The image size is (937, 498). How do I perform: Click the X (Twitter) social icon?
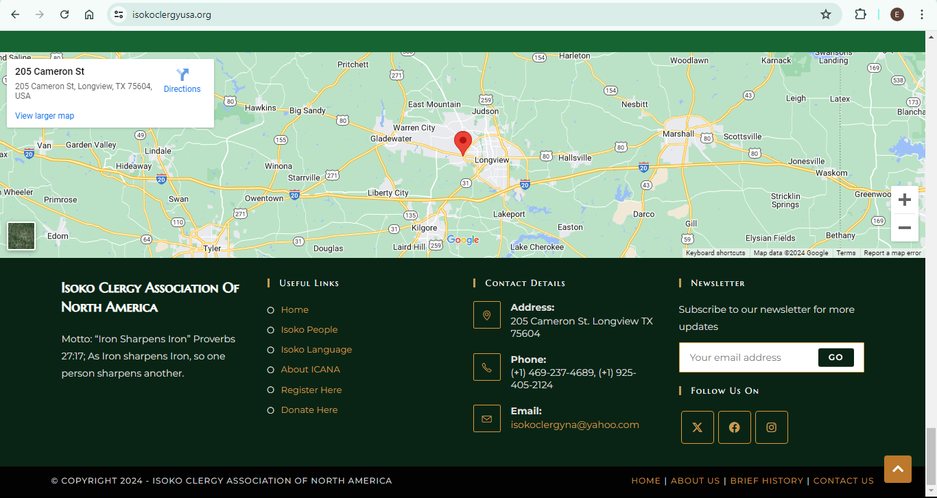pos(697,427)
